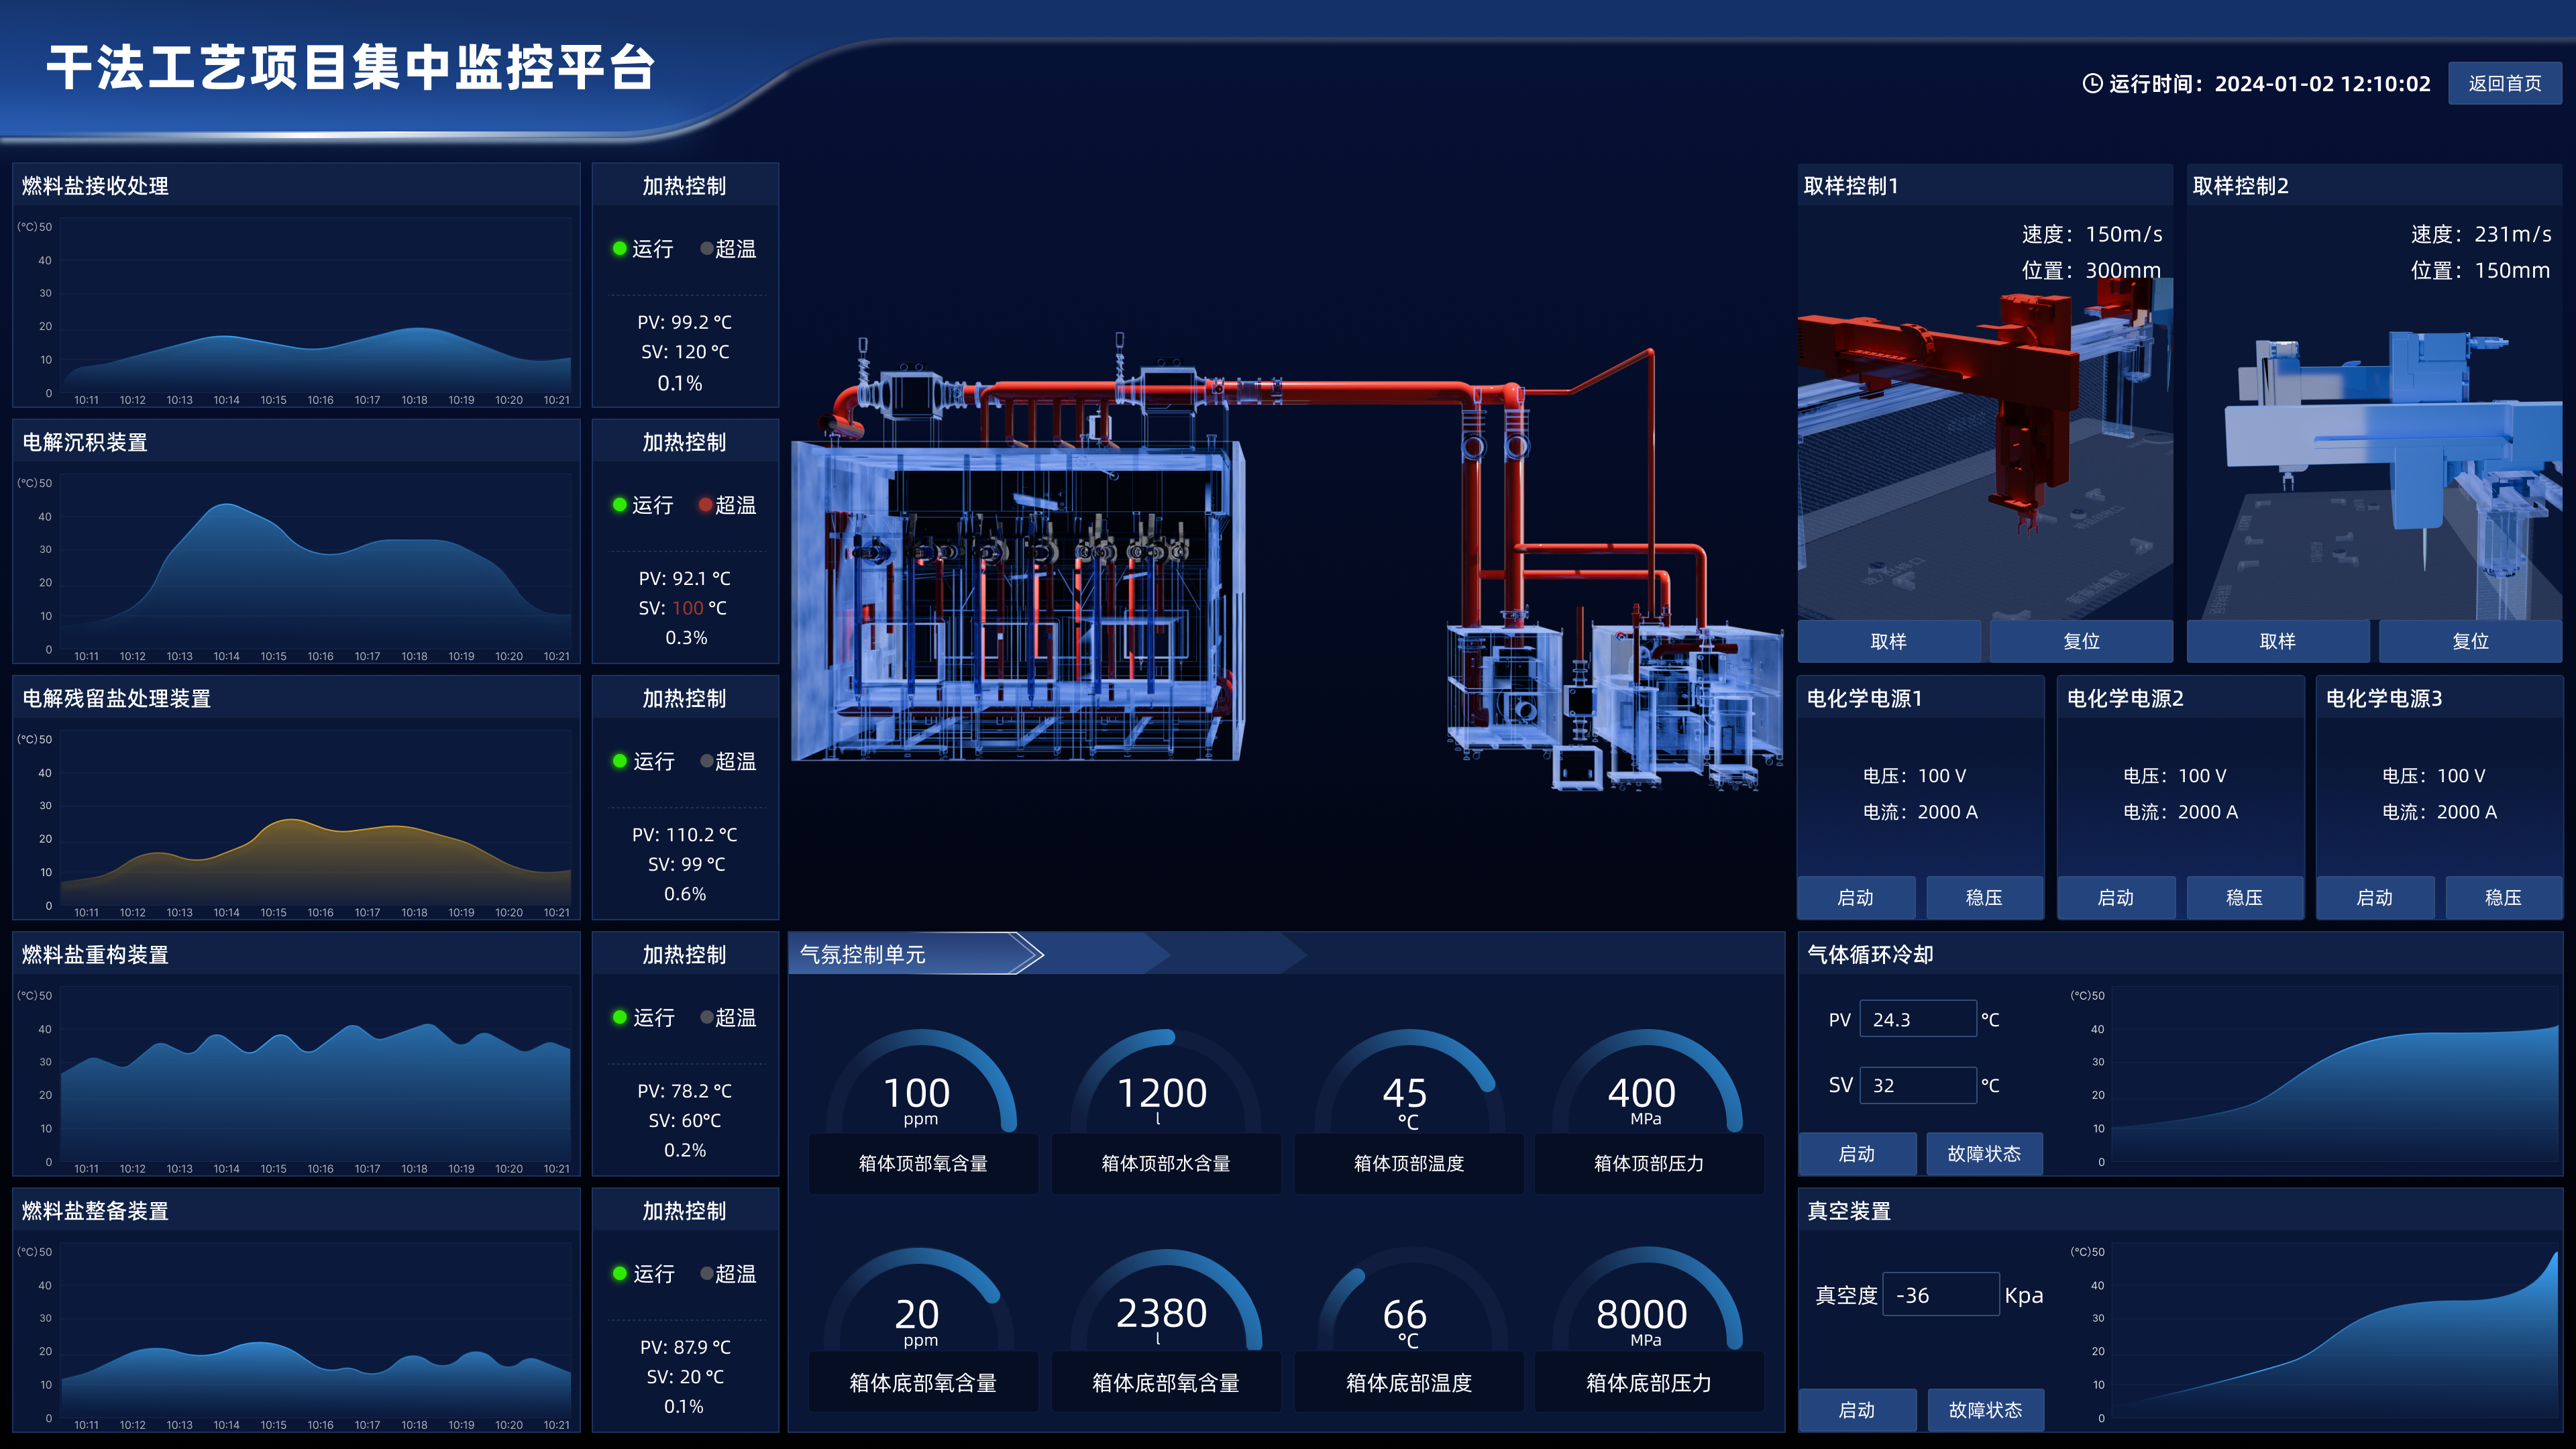Click the green 运行 indicator in 燃料盐接收处理 加热控制
The image size is (2576, 1449).
click(620, 248)
